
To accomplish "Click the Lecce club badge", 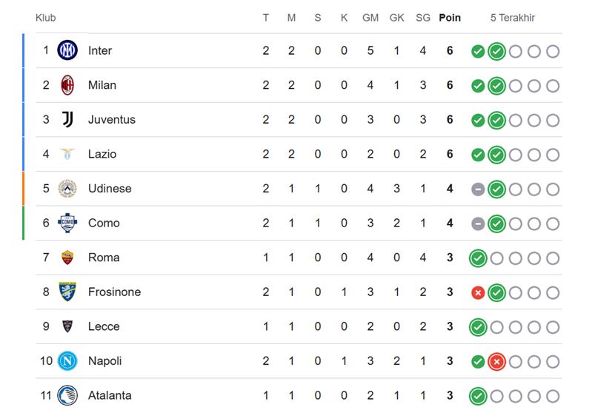I will click(x=67, y=326).
